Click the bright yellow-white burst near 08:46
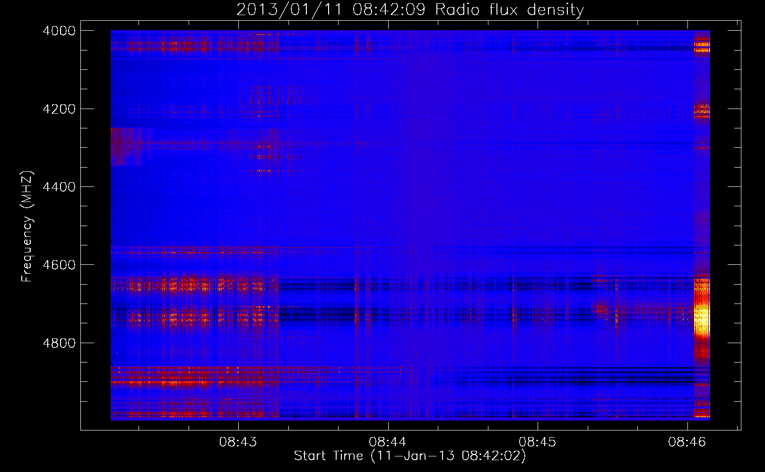The image size is (765, 472). [702, 321]
